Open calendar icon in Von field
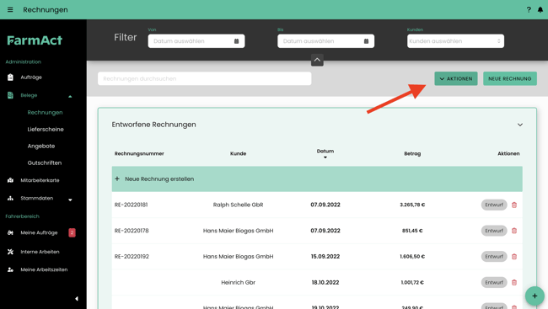Screen dimensions: 548x309 click(x=237, y=41)
